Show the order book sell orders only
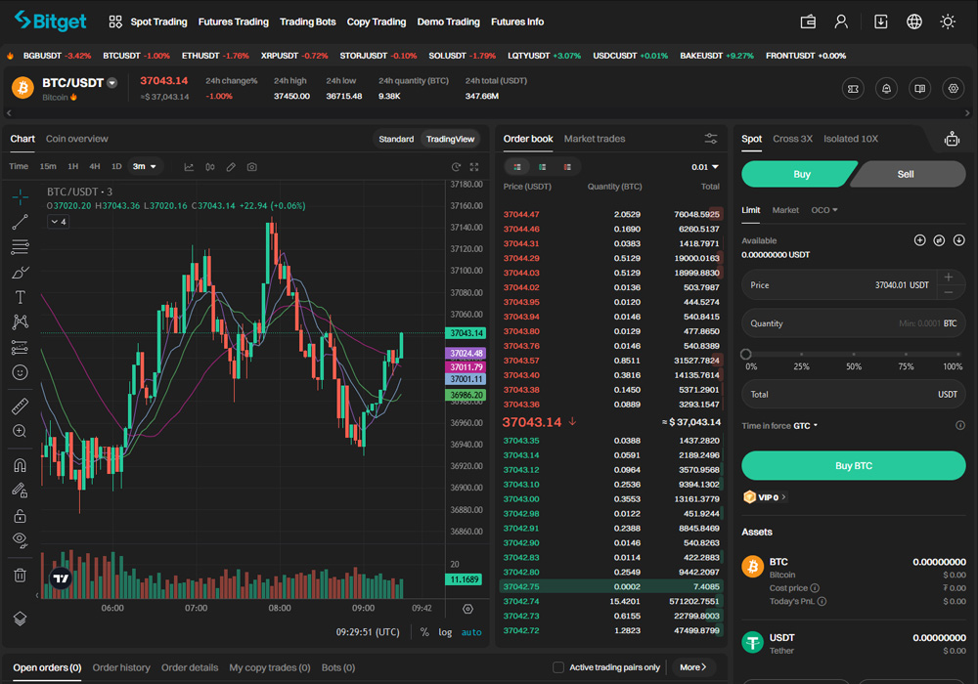 567,166
